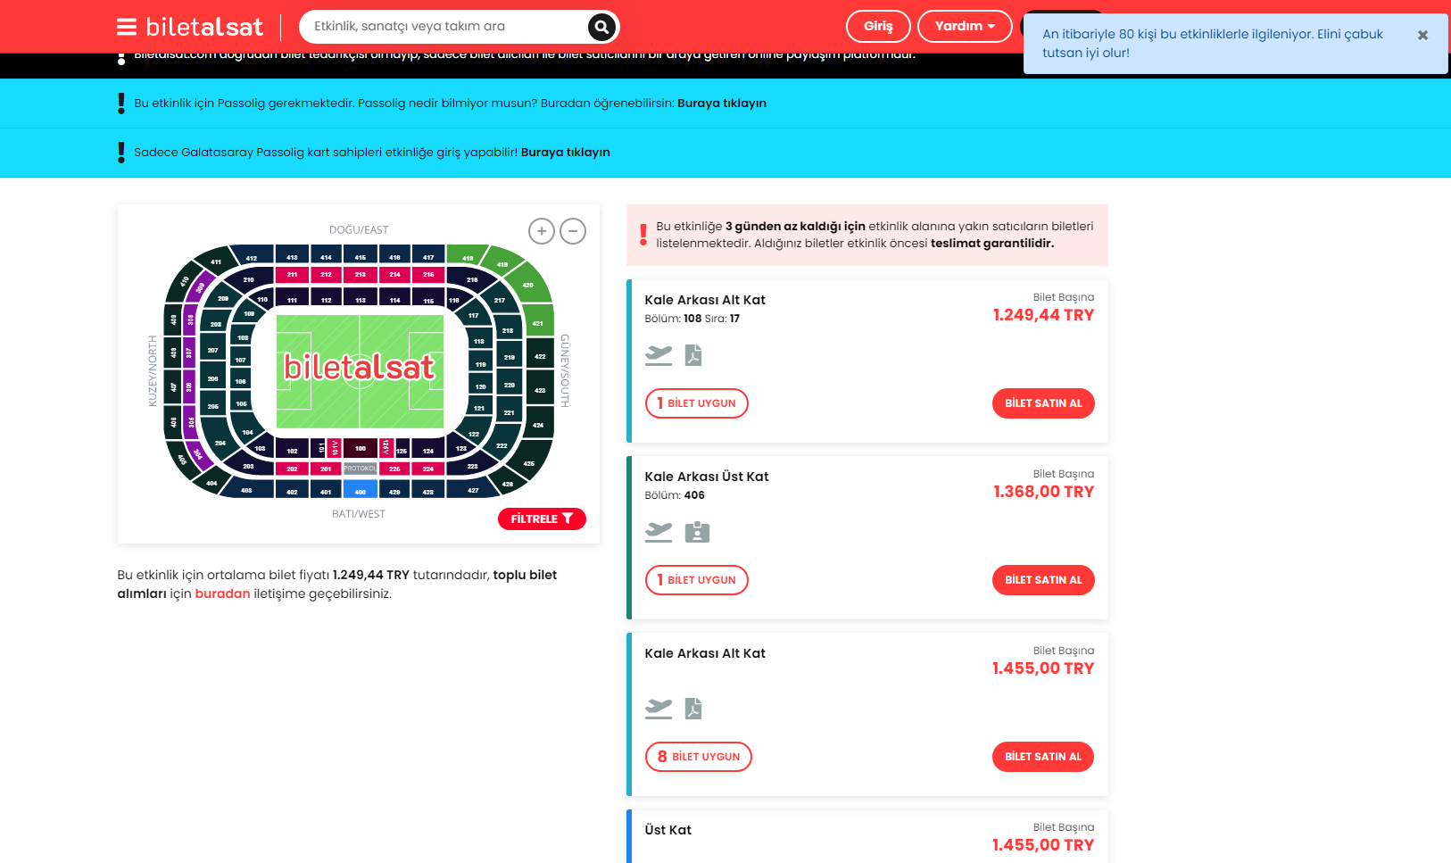The width and height of the screenshot is (1451, 863).
Task: Click the search magnifier icon
Action: point(601,27)
